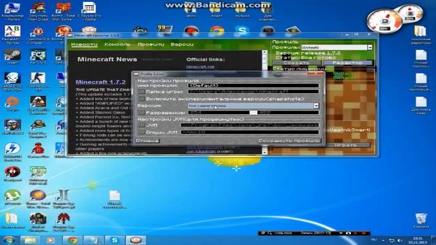Image resolution: width=436 pixels, height=245 pixels.
Task: Toggle the JVM path checkbox
Action: pyautogui.click(x=142, y=125)
